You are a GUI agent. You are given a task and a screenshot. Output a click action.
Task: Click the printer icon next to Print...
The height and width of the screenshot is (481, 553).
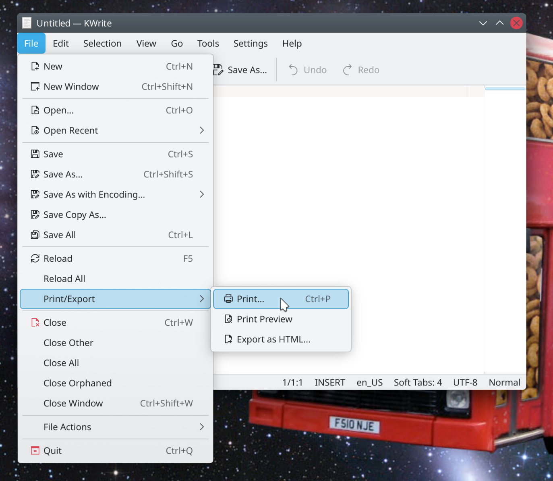[228, 299]
